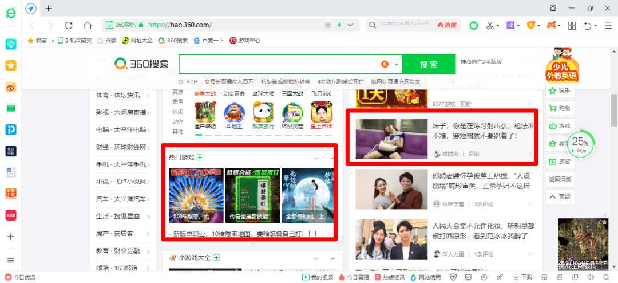Open a new tab with plus button
The width and height of the screenshot is (618, 283).
point(49,8)
